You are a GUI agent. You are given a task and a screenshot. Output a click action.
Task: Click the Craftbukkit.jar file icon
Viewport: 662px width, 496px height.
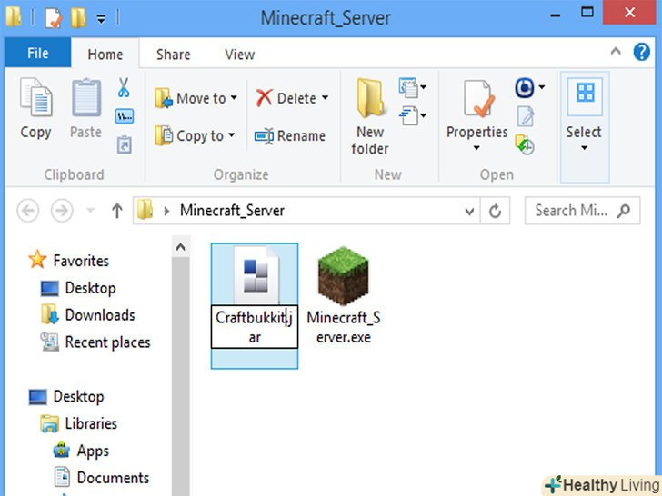coord(256,275)
